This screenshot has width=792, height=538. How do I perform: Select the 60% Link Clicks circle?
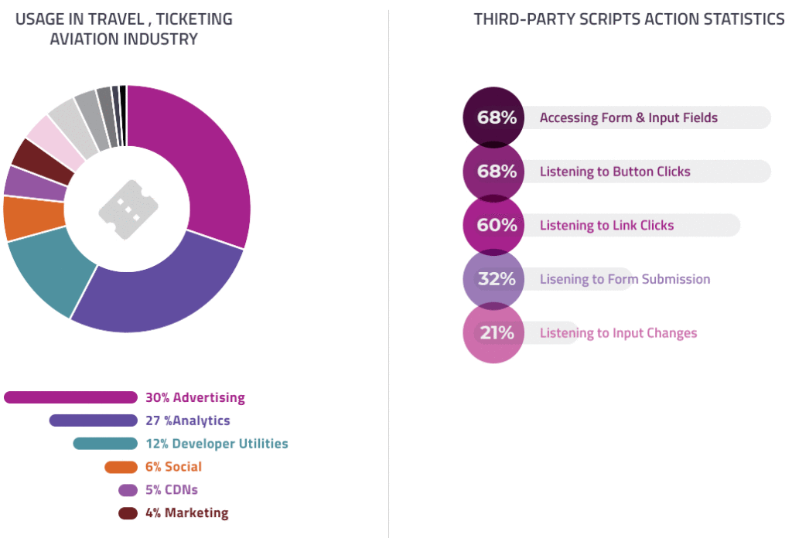click(x=493, y=225)
